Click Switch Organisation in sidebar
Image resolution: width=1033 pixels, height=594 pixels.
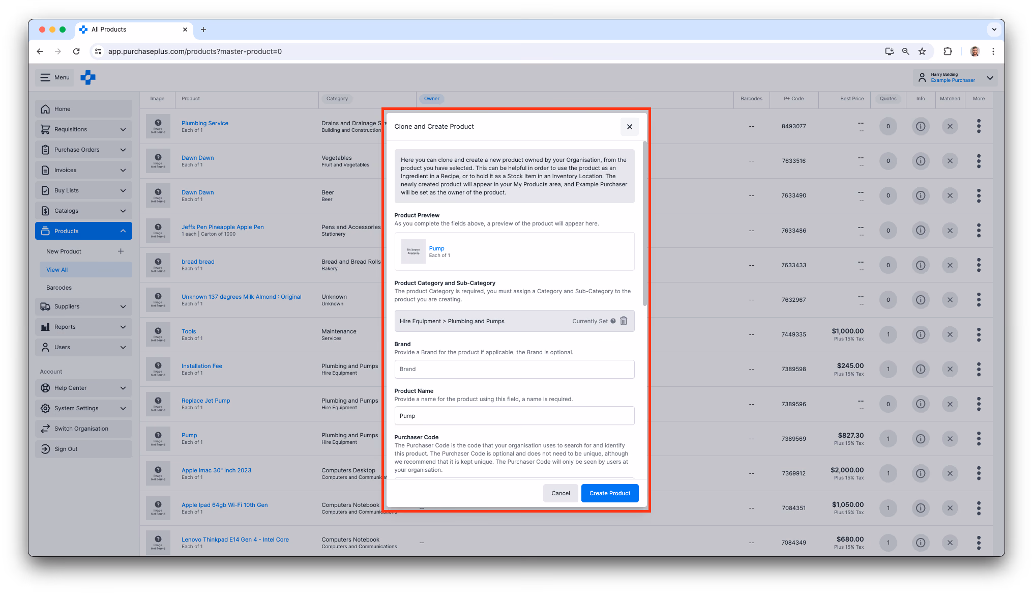[x=83, y=429]
